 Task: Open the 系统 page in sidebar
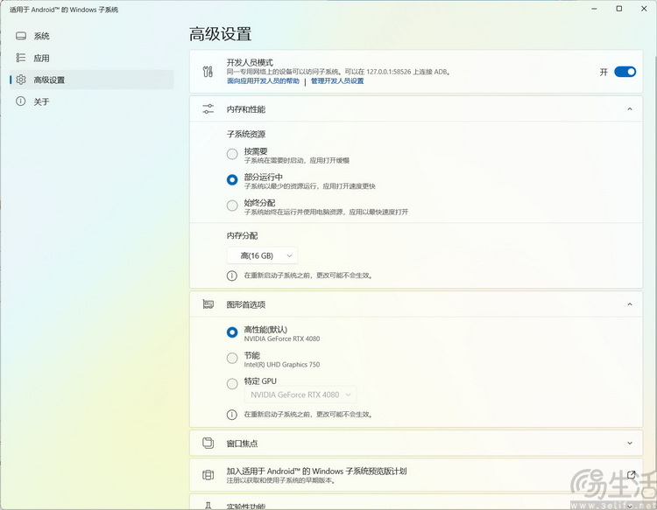(x=91, y=36)
